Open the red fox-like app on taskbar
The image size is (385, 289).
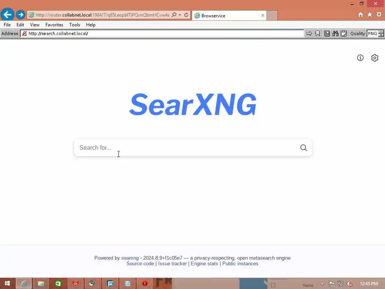tap(75, 283)
